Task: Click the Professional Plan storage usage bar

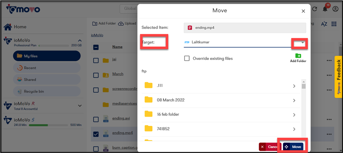Action: tap(54, 46)
